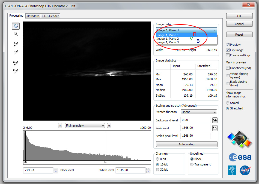Select Image 1, Plane 1 entry
Image resolution: width=259 pixels, height=184 pixels.
186,35
